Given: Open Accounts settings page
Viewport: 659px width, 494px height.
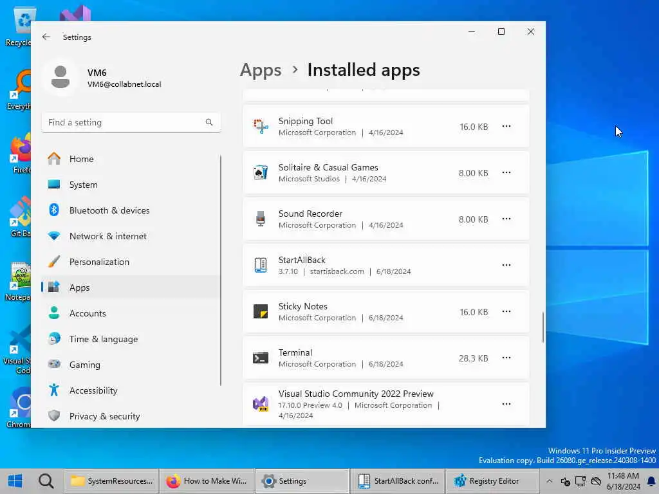Looking at the screenshot, I should pyautogui.click(x=130, y=313).
